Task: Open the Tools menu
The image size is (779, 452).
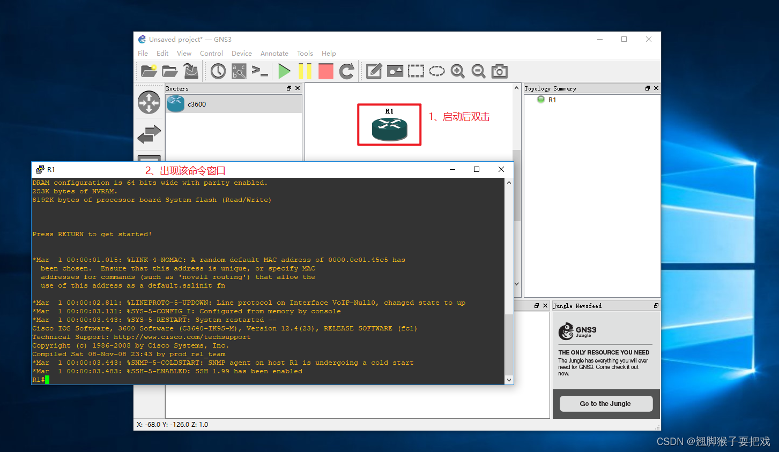Action: (x=305, y=54)
